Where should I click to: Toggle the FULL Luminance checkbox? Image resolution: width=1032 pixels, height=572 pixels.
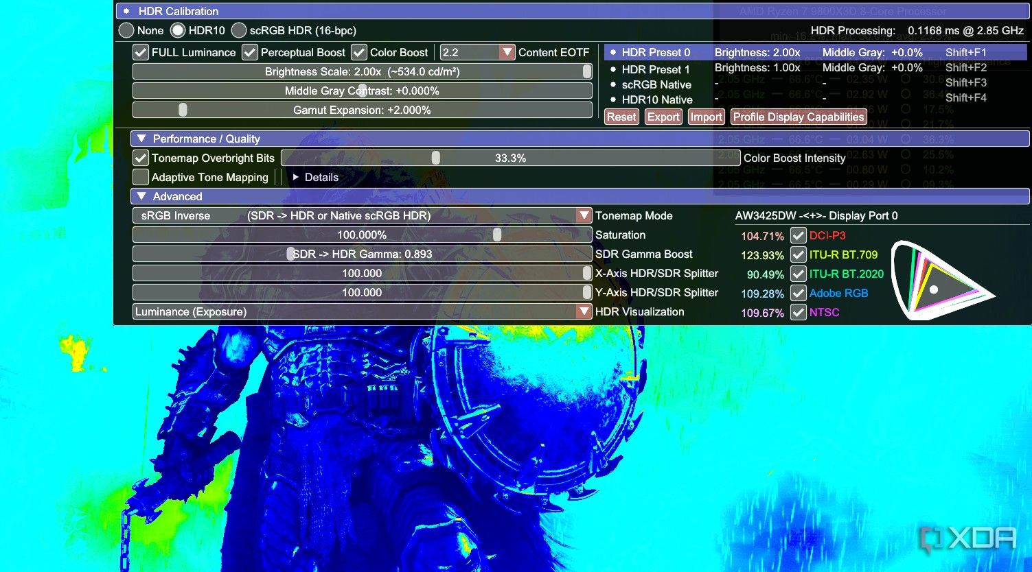click(x=141, y=52)
